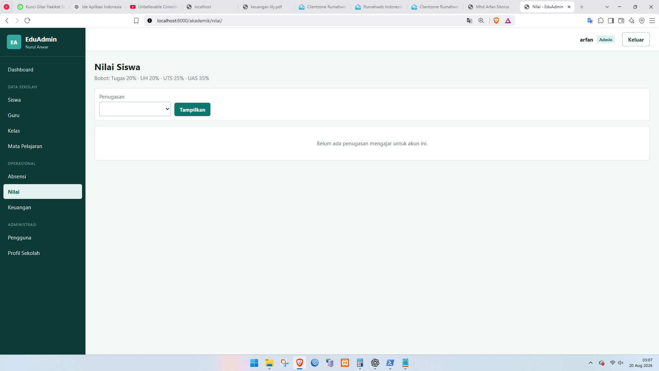659x371 pixels.
Task: Open Keuangan menu item
Action: (x=43, y=207)
